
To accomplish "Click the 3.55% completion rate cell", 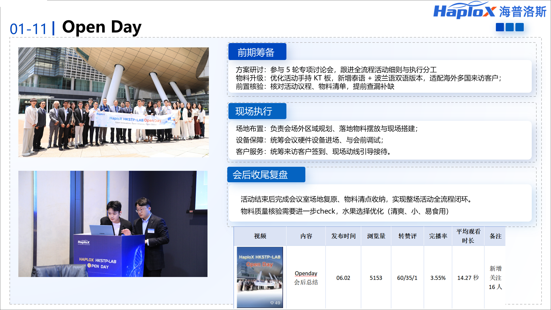I will click(x=438, y=278).
